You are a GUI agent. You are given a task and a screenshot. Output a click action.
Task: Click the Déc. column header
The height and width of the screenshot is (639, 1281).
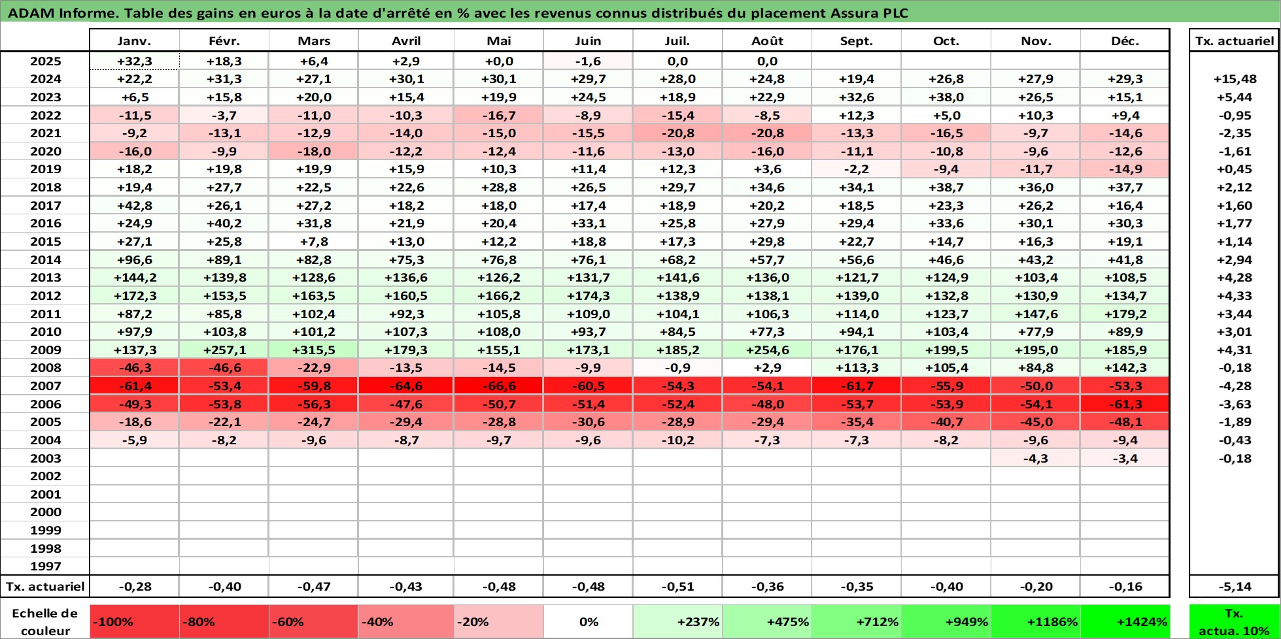point(1125,41)
